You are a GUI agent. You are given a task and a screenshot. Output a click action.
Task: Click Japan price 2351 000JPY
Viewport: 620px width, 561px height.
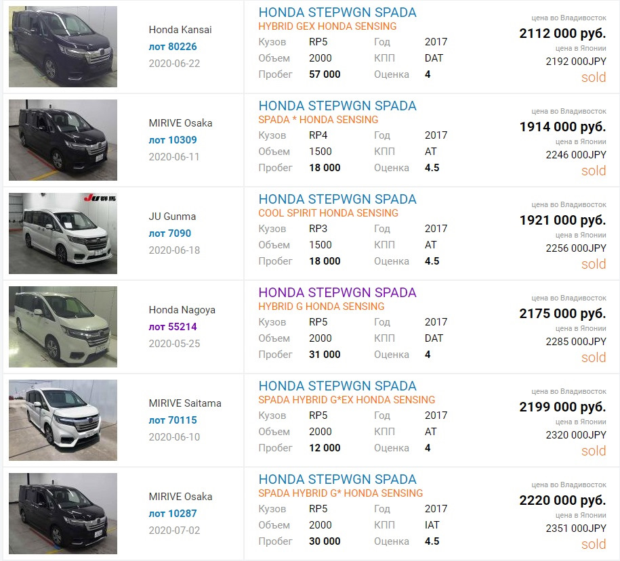tap(576, 529)
